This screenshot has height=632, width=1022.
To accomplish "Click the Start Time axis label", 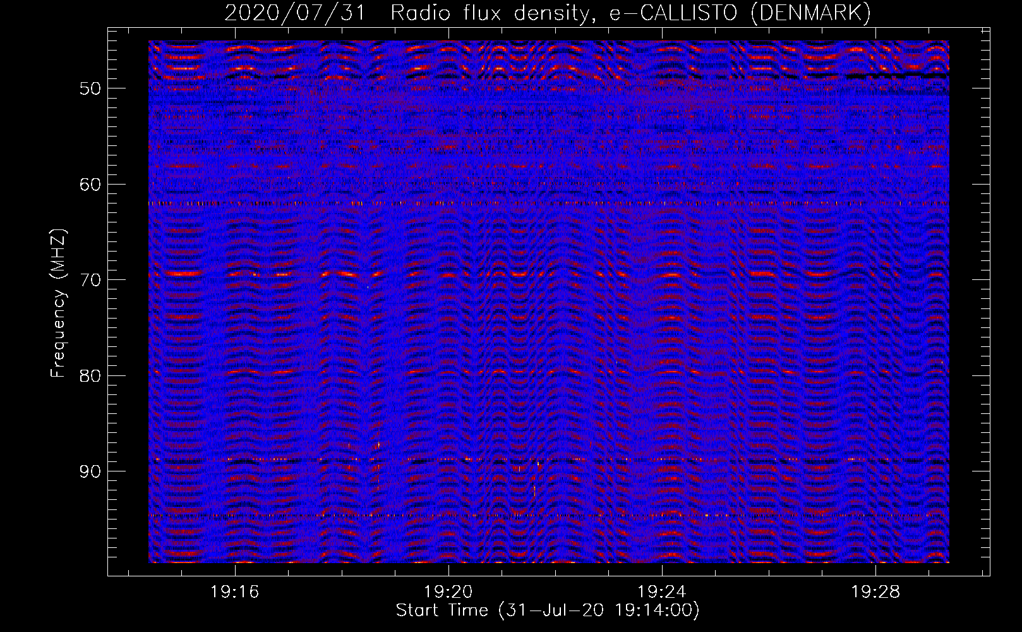I will pos(548,611).
